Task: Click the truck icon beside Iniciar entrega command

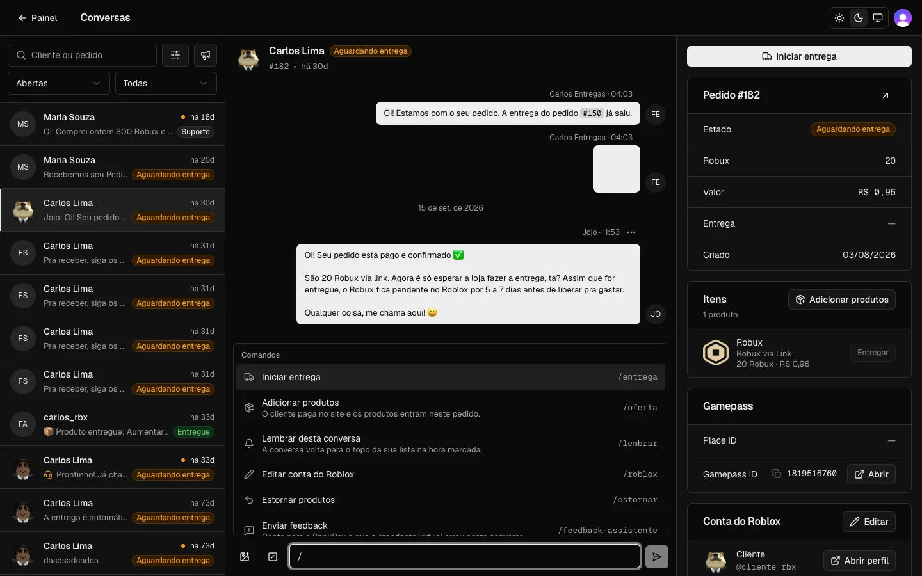Action: tap(249, 377)
